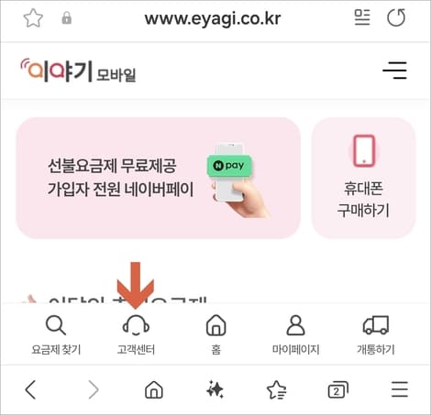Click the 이야기 모바일 logo

tap(78, 71)
